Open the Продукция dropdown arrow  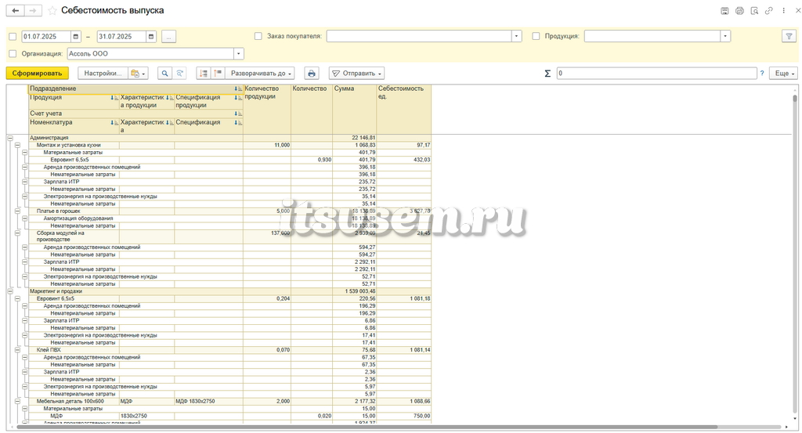pos(725,36)
